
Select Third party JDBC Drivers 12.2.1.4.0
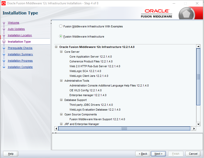pyautogui.click(x=91, y=105)
